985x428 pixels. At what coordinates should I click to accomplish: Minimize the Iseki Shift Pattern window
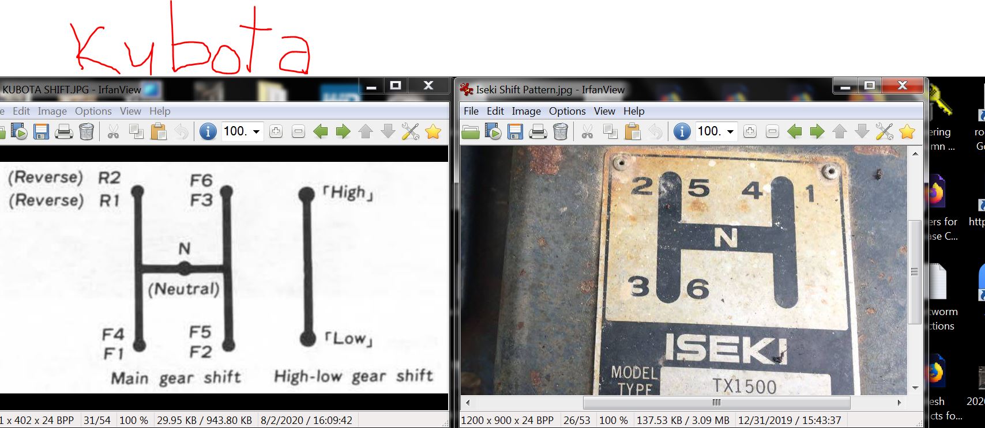[845, 86]
